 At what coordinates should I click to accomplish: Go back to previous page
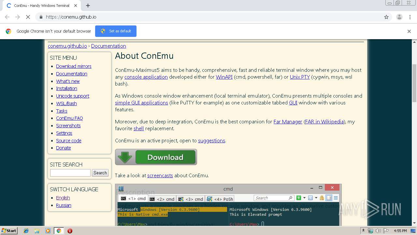coord(7,17)
